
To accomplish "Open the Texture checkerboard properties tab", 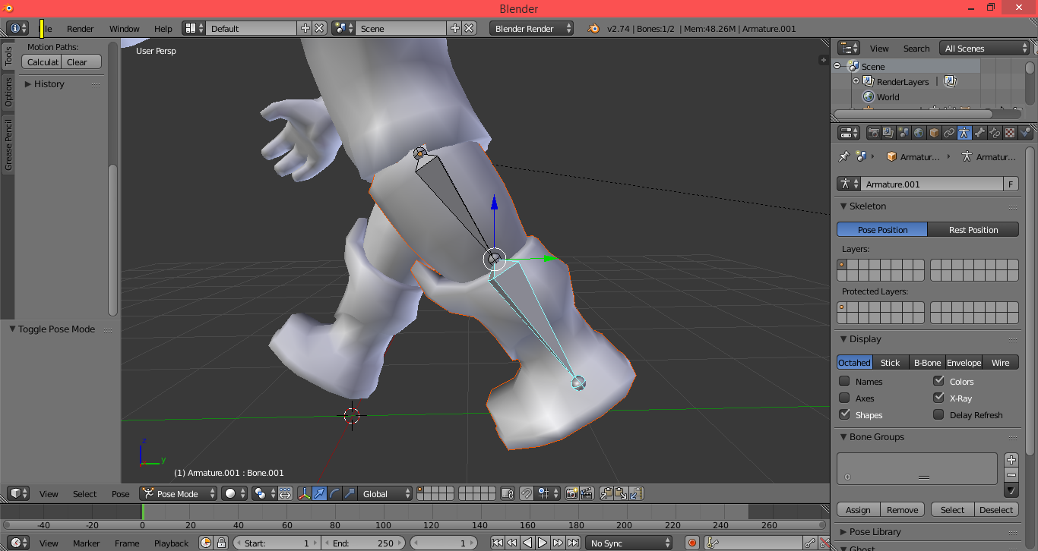I will tap(1010, 133).
